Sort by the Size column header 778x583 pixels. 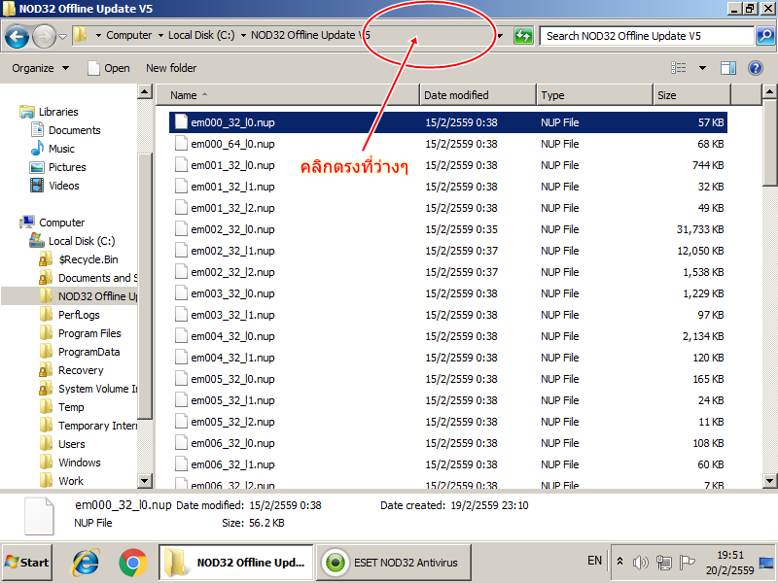tap(691, 95)
